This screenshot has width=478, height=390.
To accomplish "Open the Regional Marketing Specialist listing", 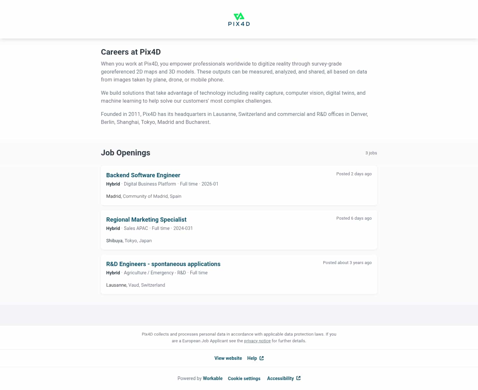I will 146,219.
